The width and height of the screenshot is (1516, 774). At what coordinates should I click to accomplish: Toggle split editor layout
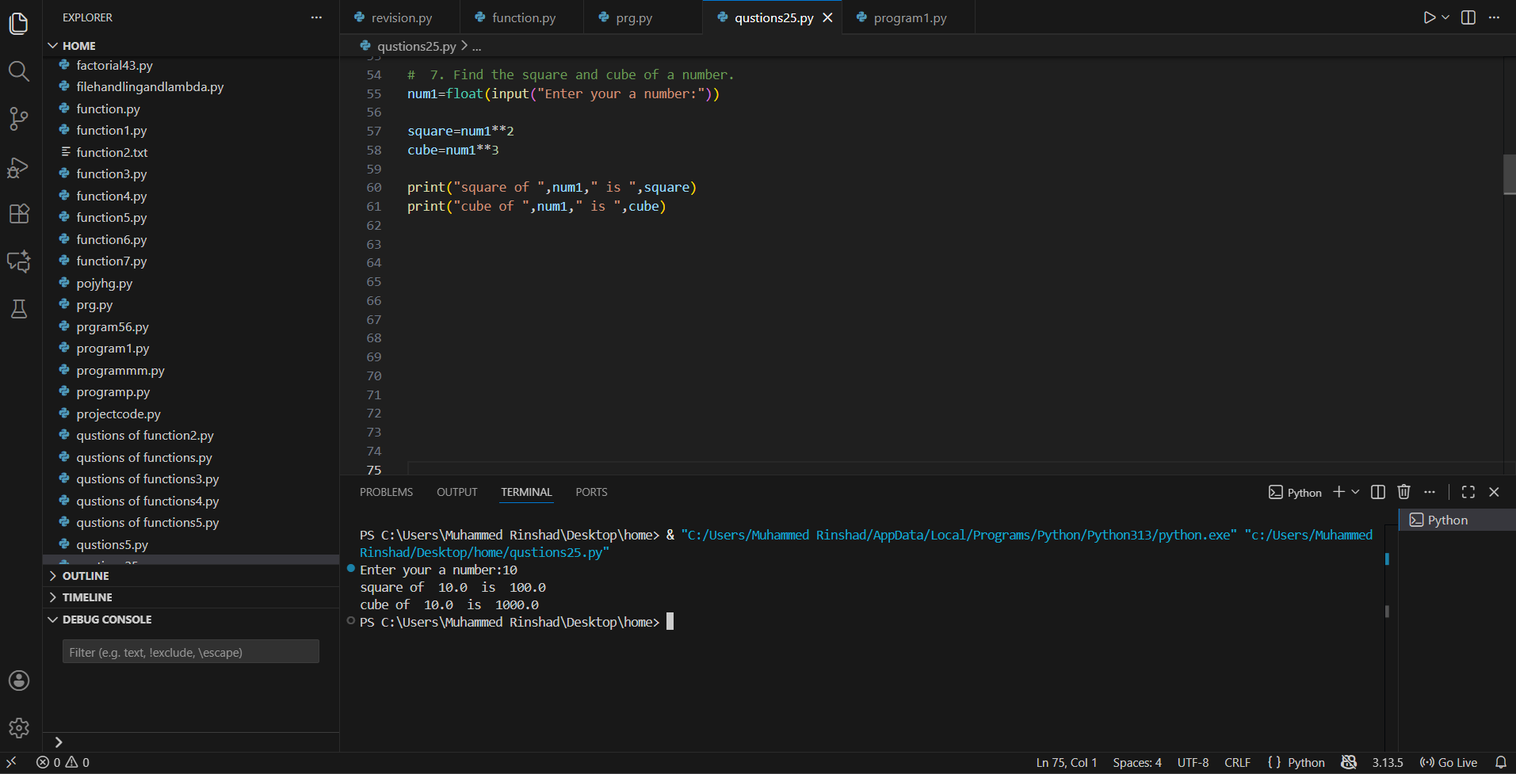click(x=1468, y=17)
